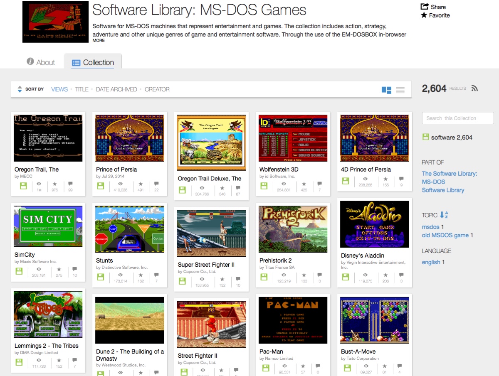
Task: Open Prehistorik 2 thumbnail
Action: pos(293,229)
